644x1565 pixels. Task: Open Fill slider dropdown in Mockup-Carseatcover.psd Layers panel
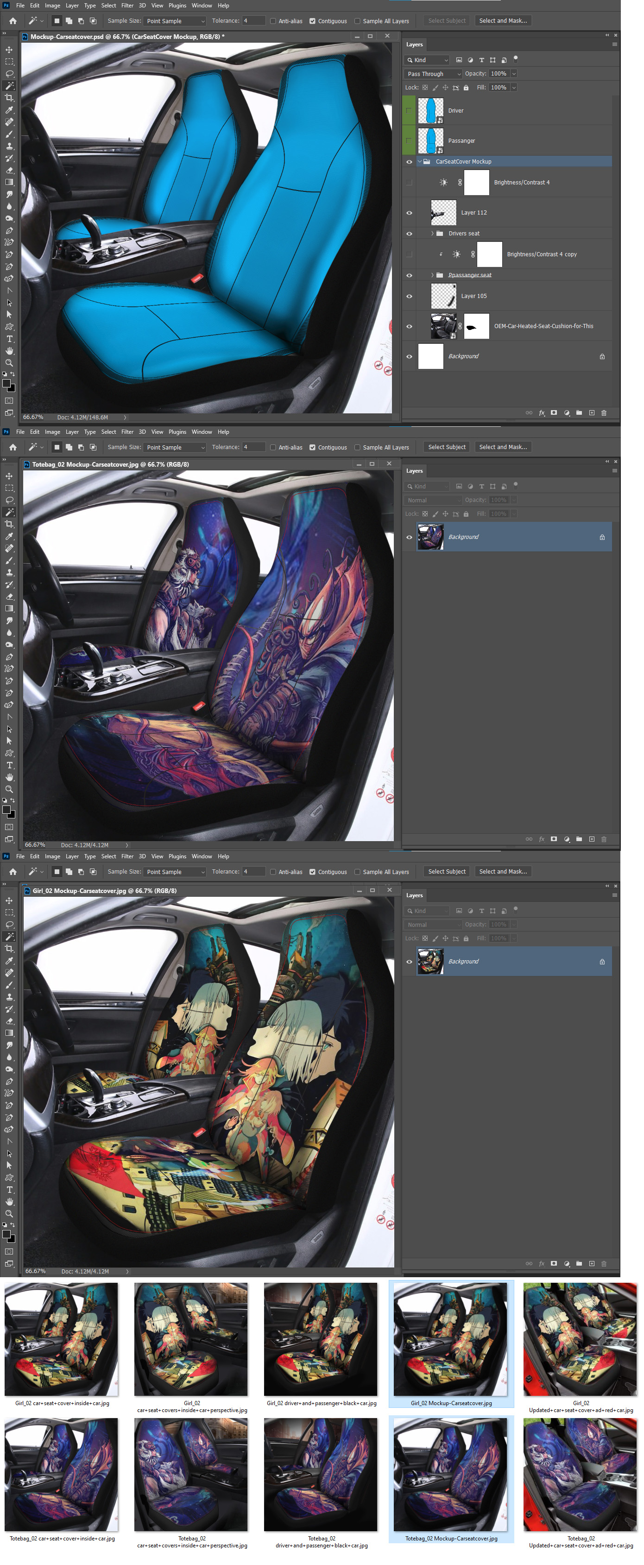point(514,88)
